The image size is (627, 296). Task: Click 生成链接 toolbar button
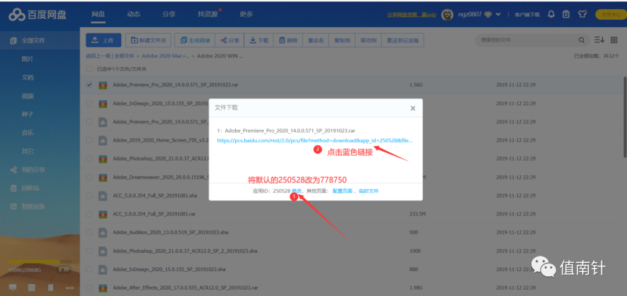195,41
